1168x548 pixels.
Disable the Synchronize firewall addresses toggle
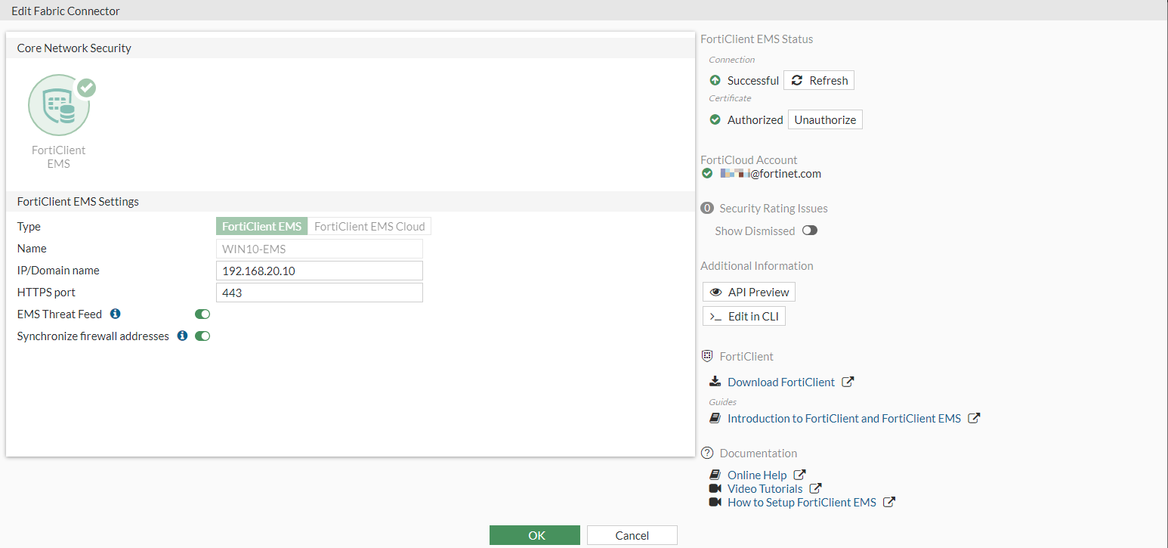point(202,336)
